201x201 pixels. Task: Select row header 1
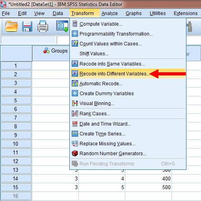(16, 66)
